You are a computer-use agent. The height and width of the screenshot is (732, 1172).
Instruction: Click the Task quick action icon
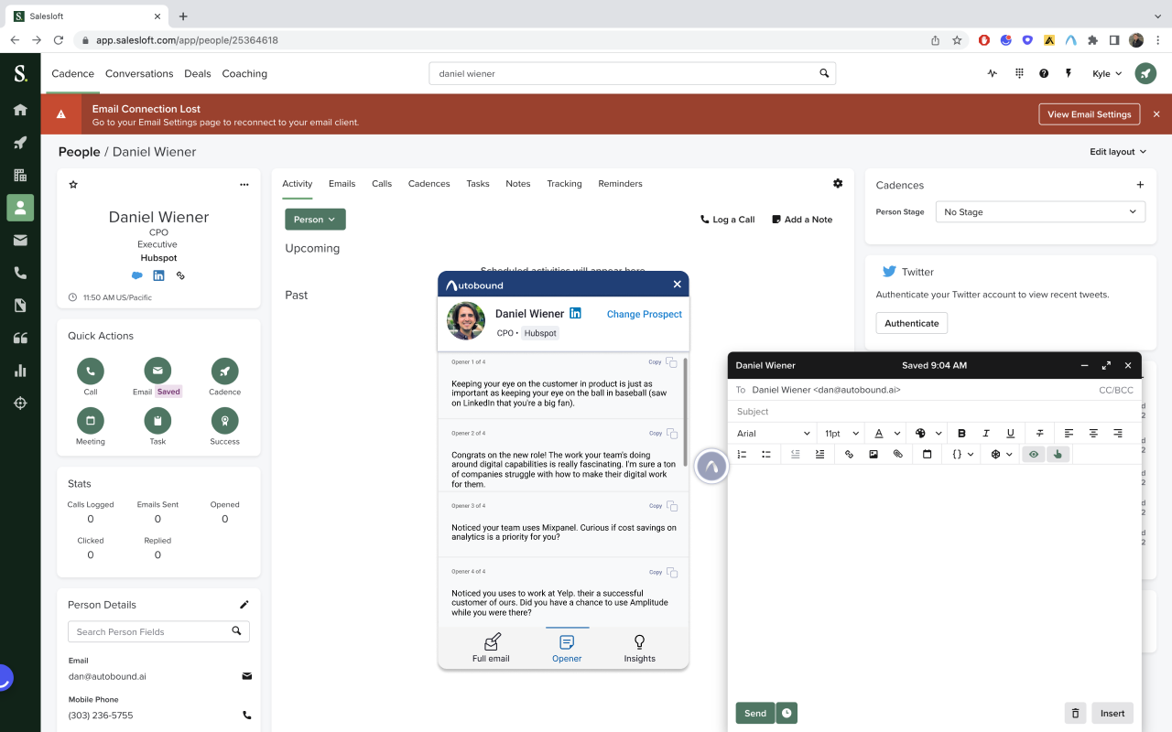click(157, 421)
